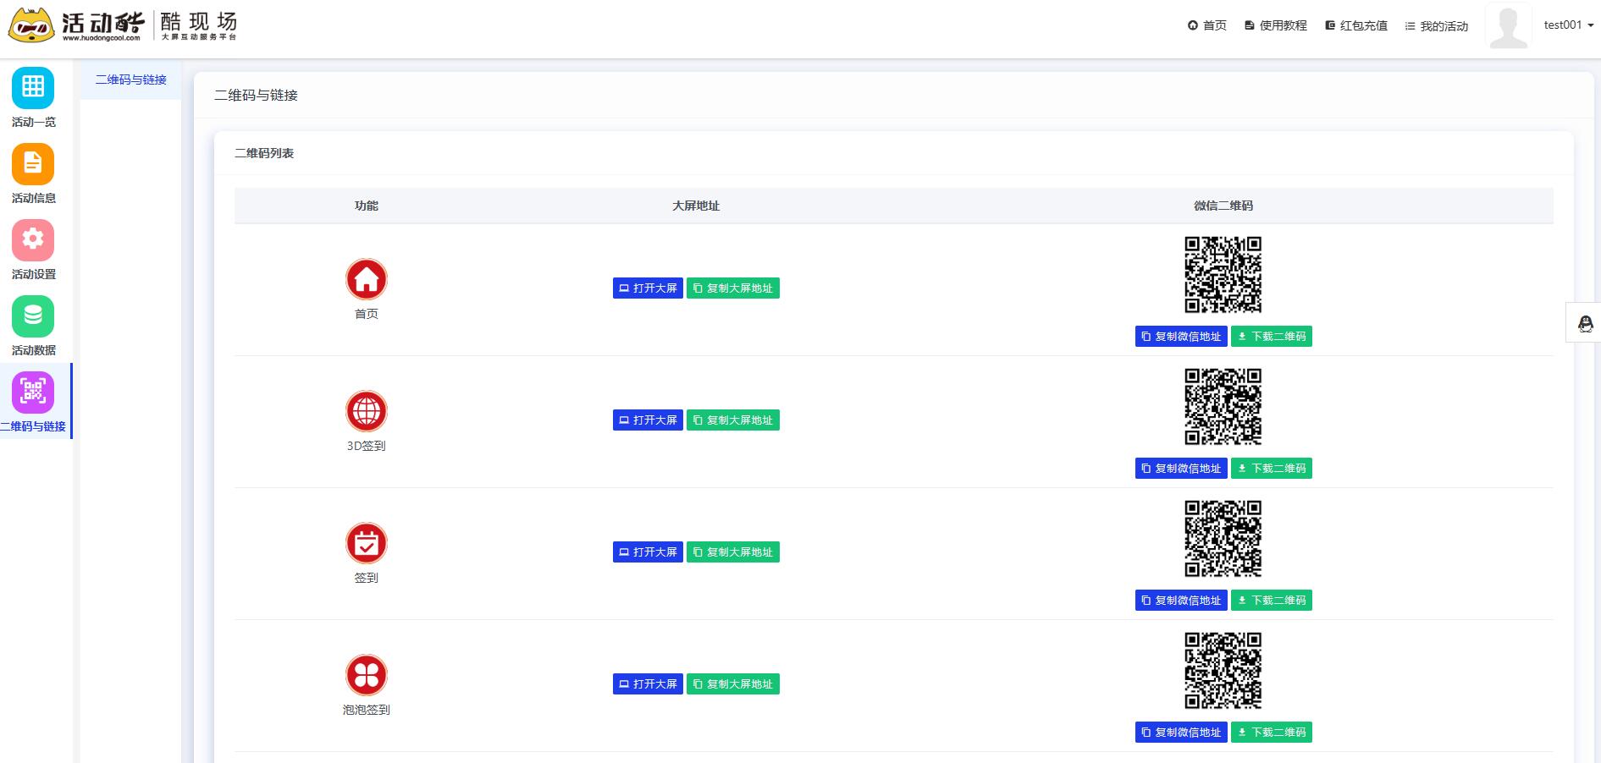Click the 微信二维码 column header

[1223, 206]
